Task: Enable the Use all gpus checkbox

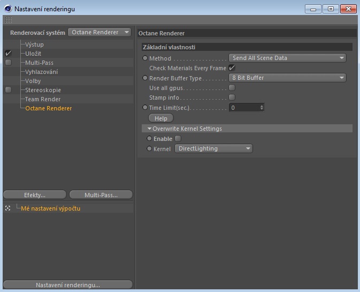Action: pos(232,88)
